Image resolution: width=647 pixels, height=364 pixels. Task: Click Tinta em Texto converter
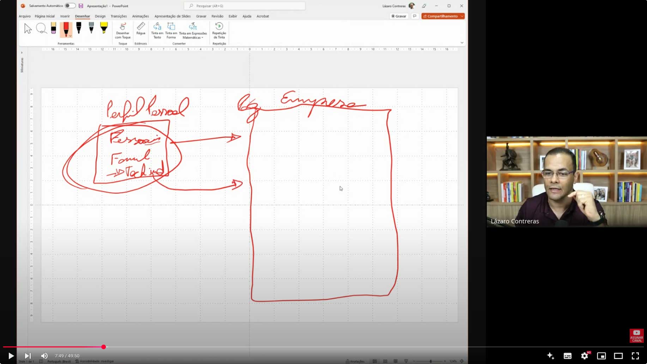point(157,31)
